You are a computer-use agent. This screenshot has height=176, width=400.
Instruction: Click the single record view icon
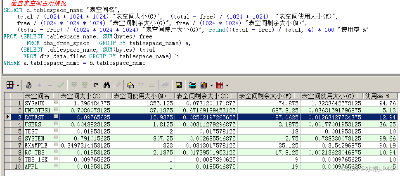[x=130, y=85]
